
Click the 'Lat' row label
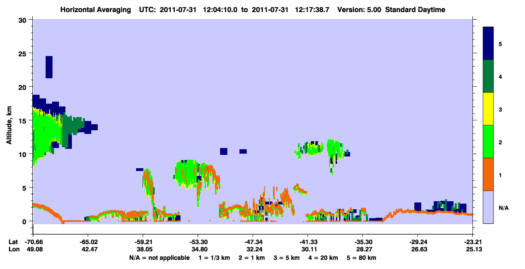click(x=13, y=242)
